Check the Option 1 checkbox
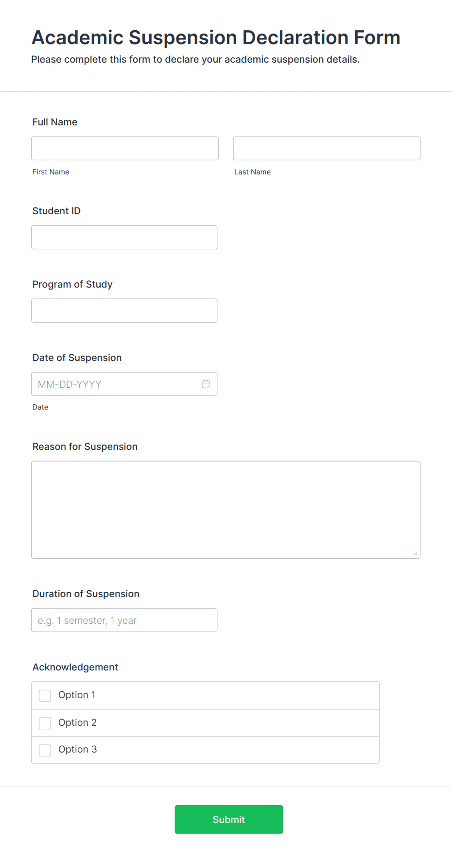Screen dimensions: 452x858 (45, 695)
